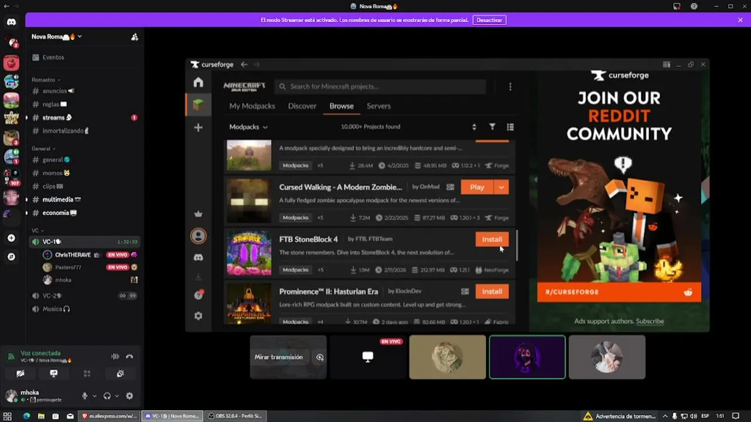Viewport: 751px width, 422px height.
Task: Open noise suppression waveform icon
Action: click(115, 356)
